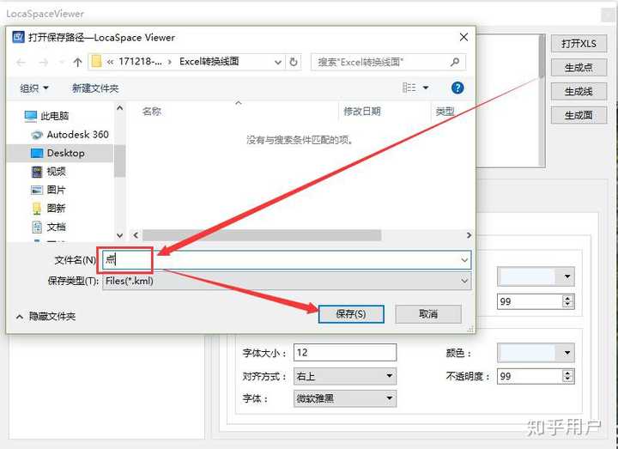Click the back navigation arrow in save dialog
The height and width of the screenshot is (449, 618).
pos(21,63)
